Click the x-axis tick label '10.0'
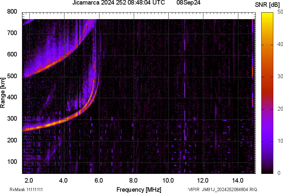The width and height of the screenshot is (283, 193). pyautogui.click(x=168, y=180)
